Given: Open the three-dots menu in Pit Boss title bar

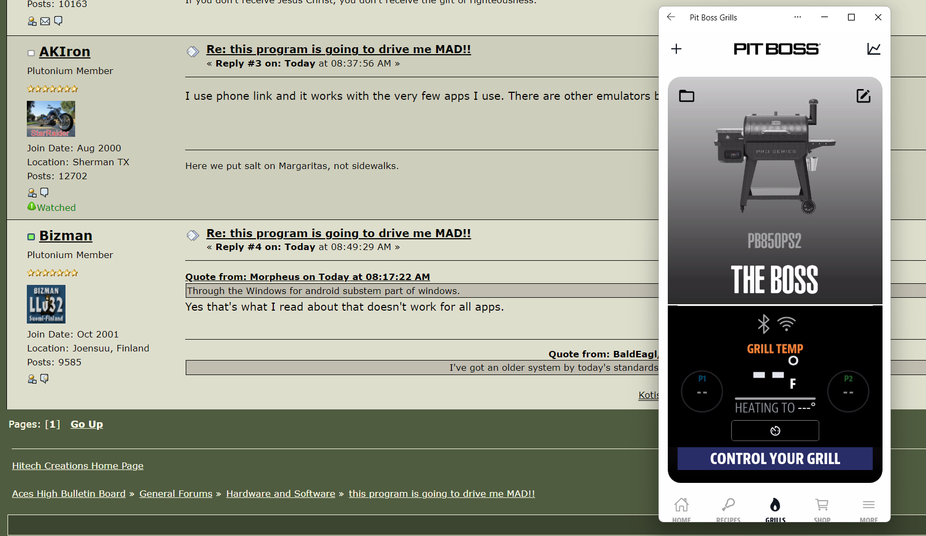Looking at the screenshot, I should pyautogui.click(x=798, y=17).
